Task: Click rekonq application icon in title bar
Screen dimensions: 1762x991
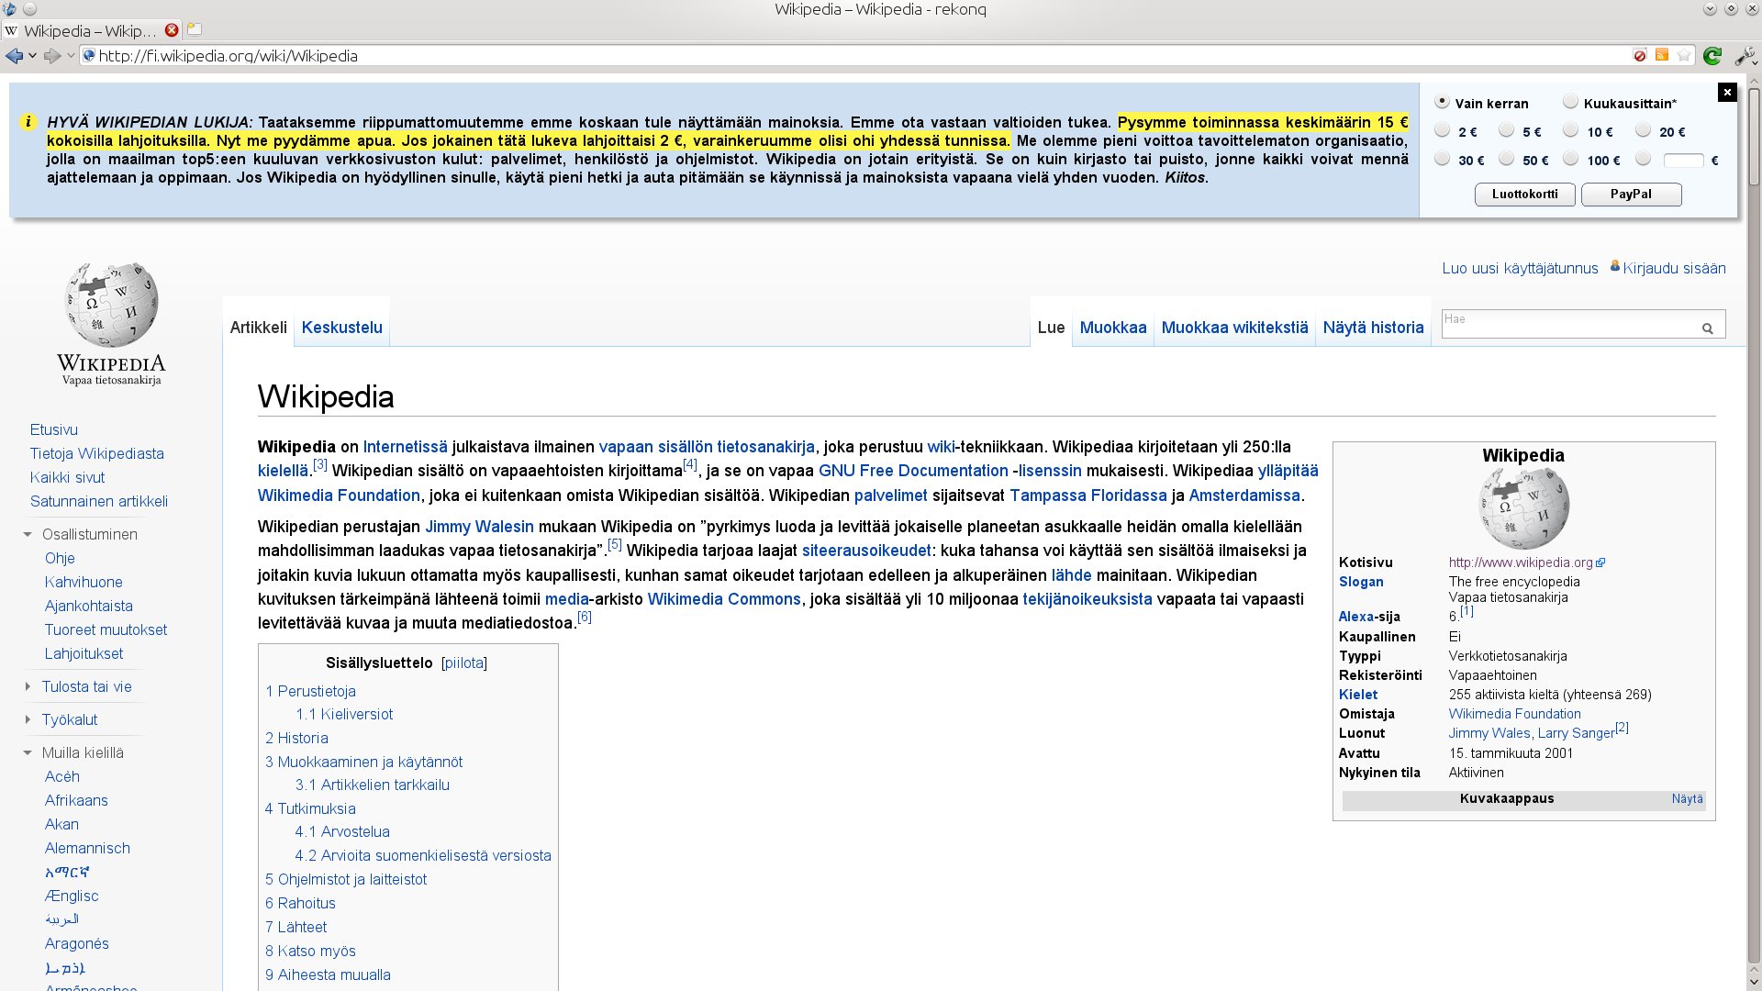Action: [x=8, y=9]
